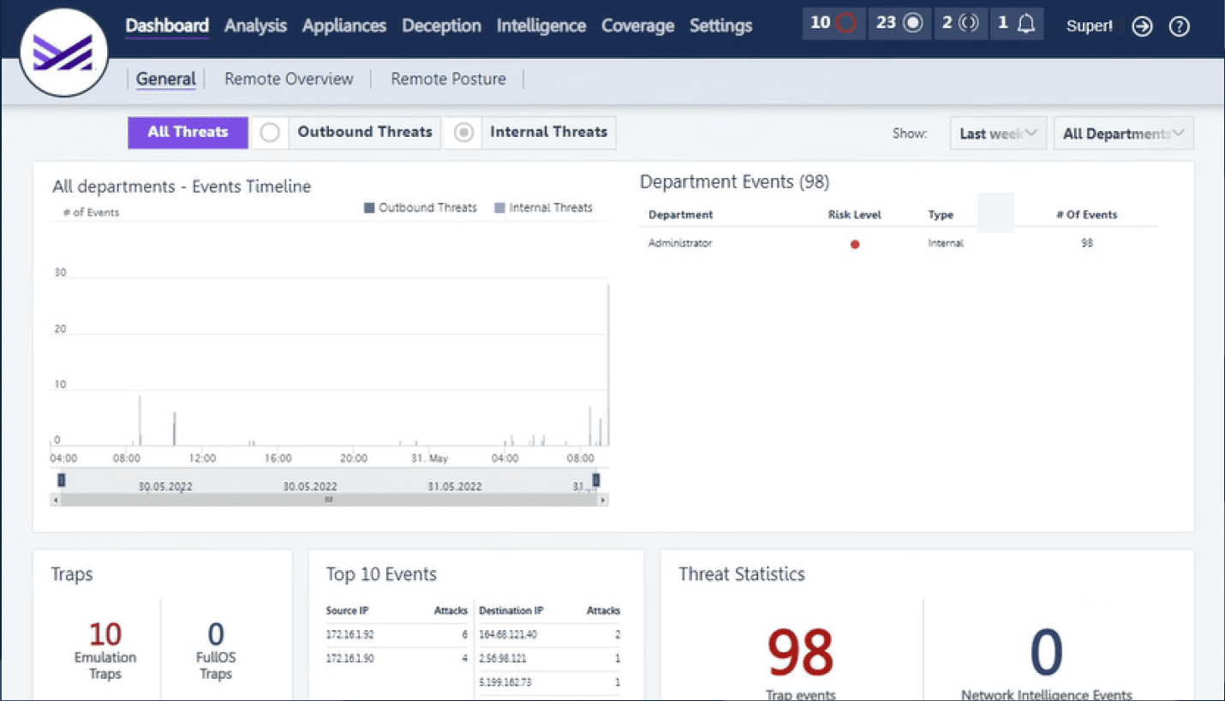The width and height of the screenshot is (1225, 701).
Task: Click the logout arrow icon
Action: coord(1142,27)
